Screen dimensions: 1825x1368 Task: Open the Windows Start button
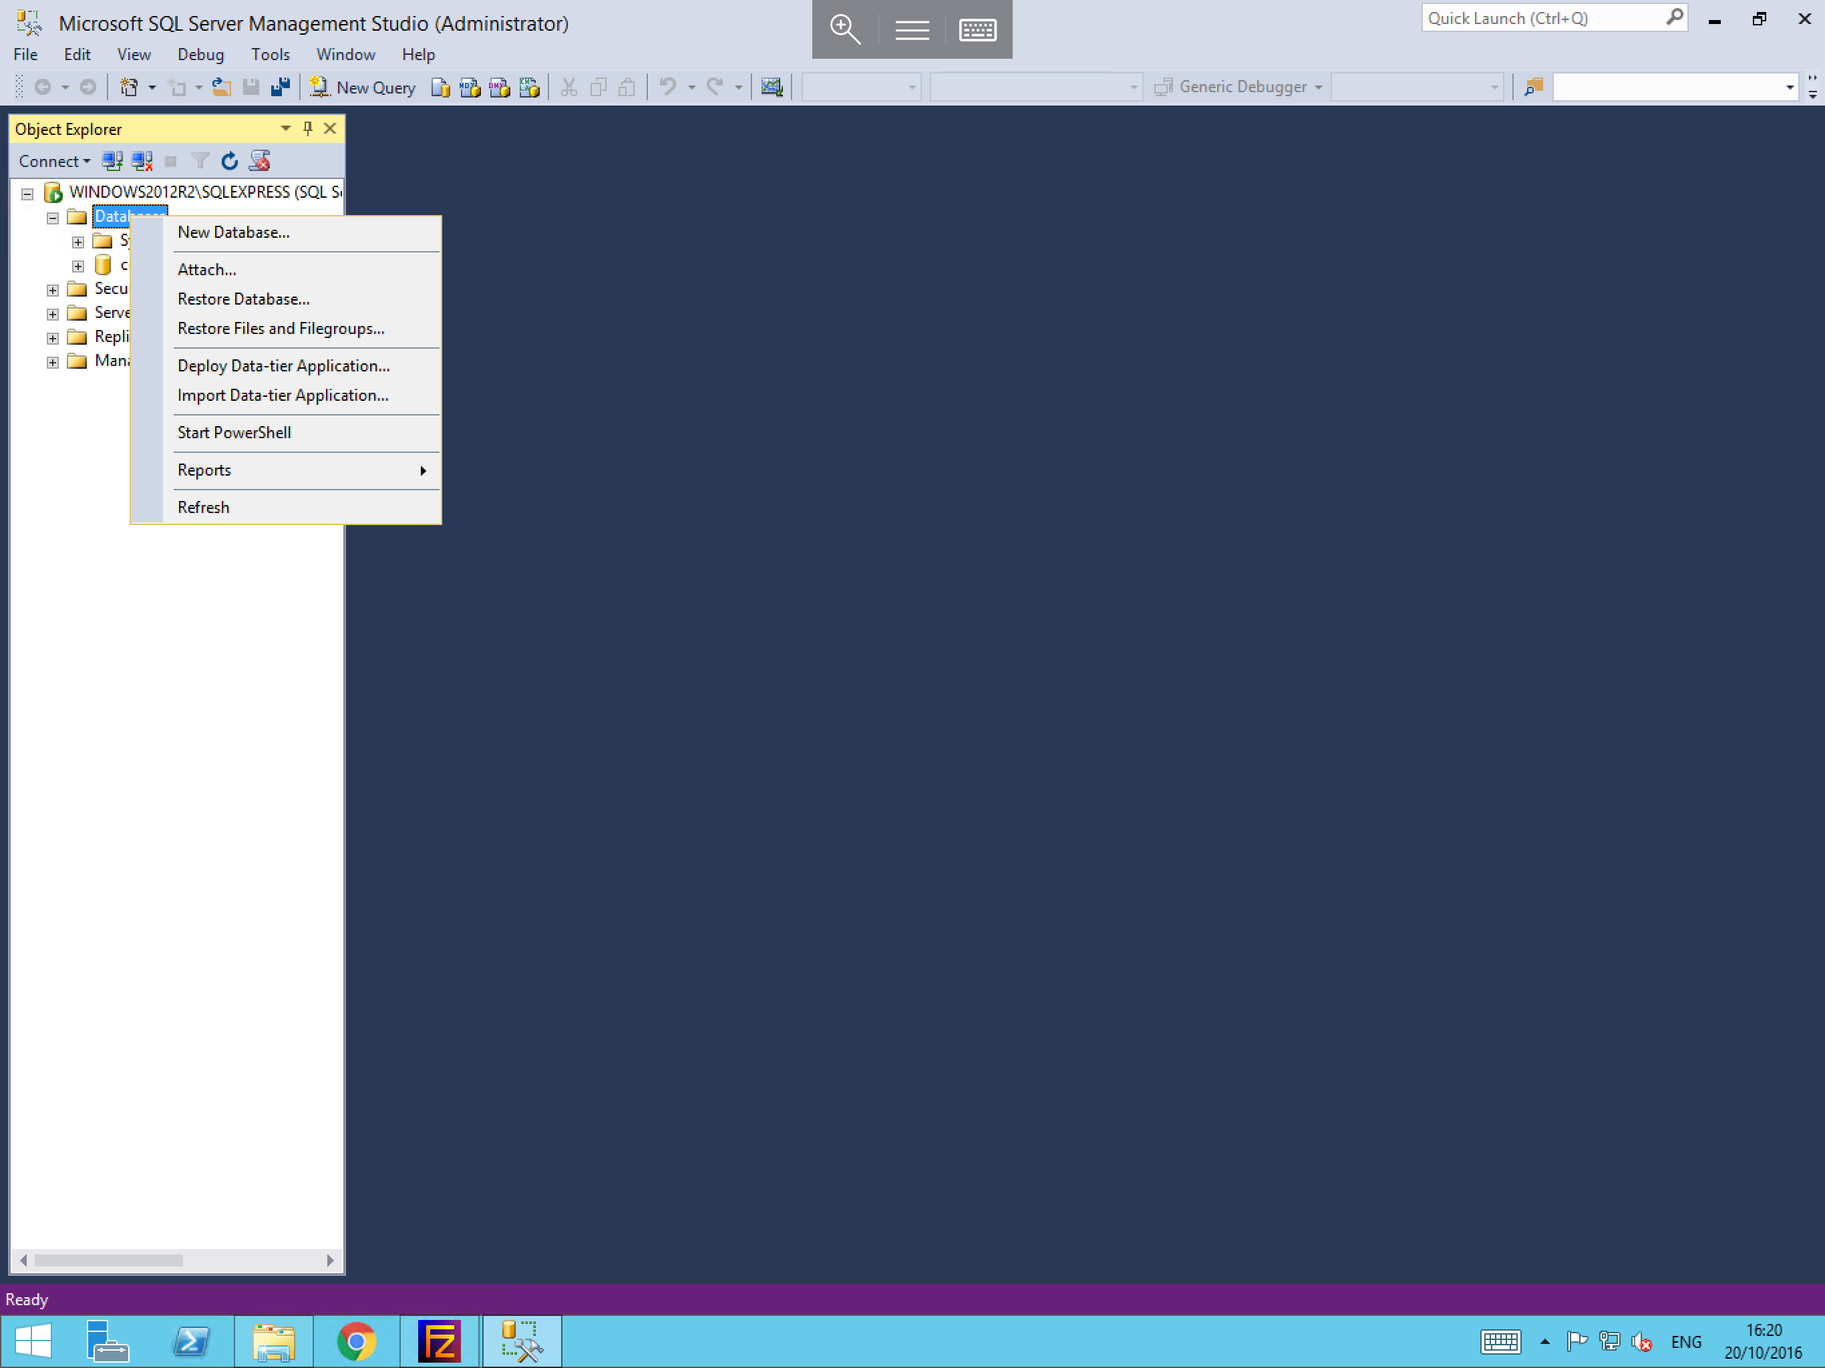(x=34, y=1341)
